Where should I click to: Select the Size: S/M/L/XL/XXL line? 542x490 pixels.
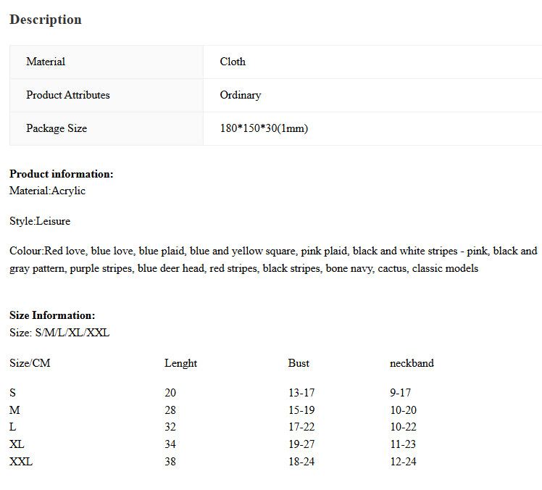pyautogui.click(x=59, y=333)
